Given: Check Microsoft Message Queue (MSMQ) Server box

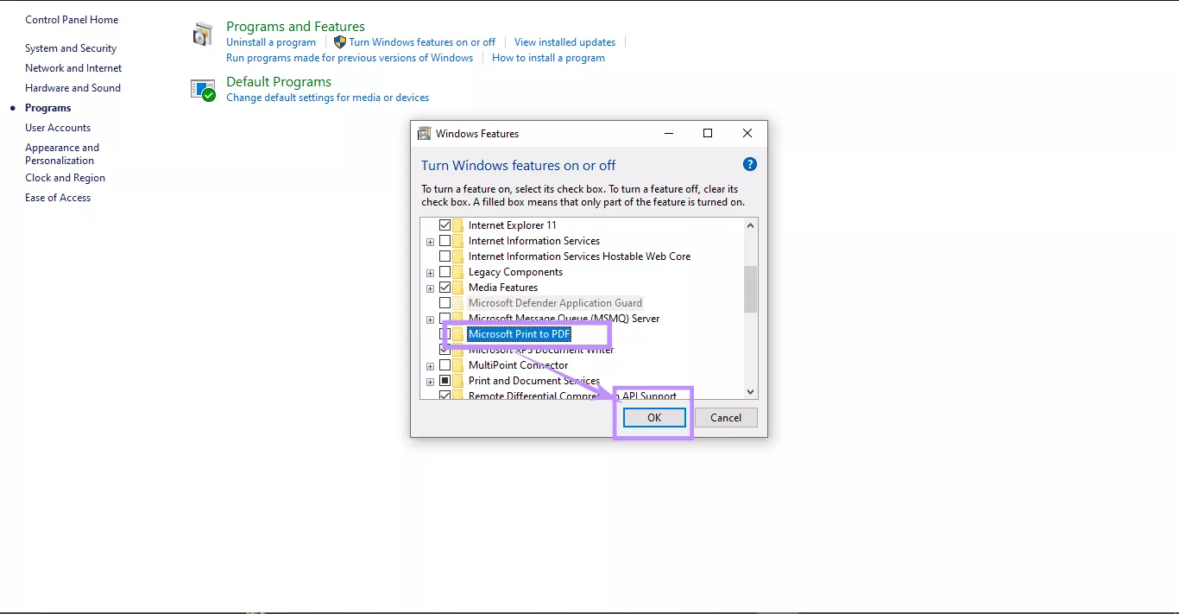Looking at the screenshot, I should click(444, 319).
